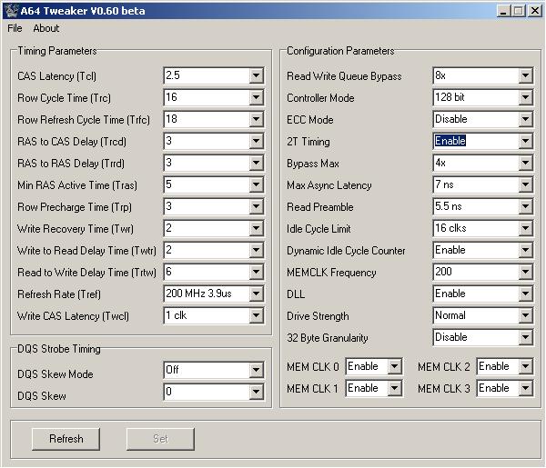The height and width of the screenshot is (468, 546).
Task: Open the DLL dropdown
Action: [x=525, y=294]
